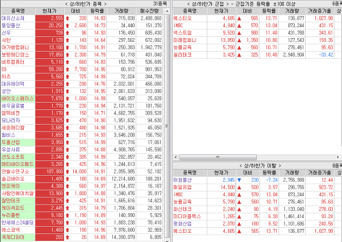Select stock 엠텍비젼
The image size is (342, 242).
(x=11, y=113)
